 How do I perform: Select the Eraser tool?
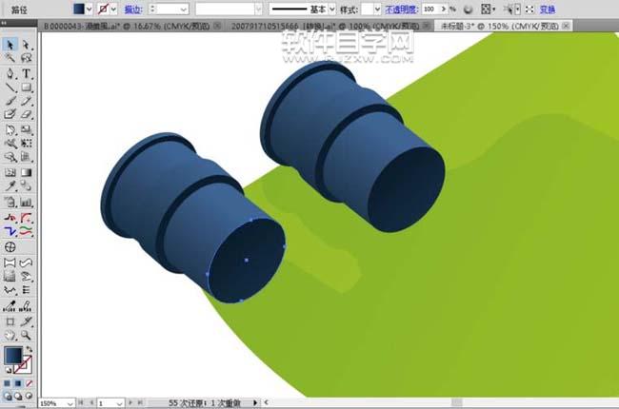(26, 114)
